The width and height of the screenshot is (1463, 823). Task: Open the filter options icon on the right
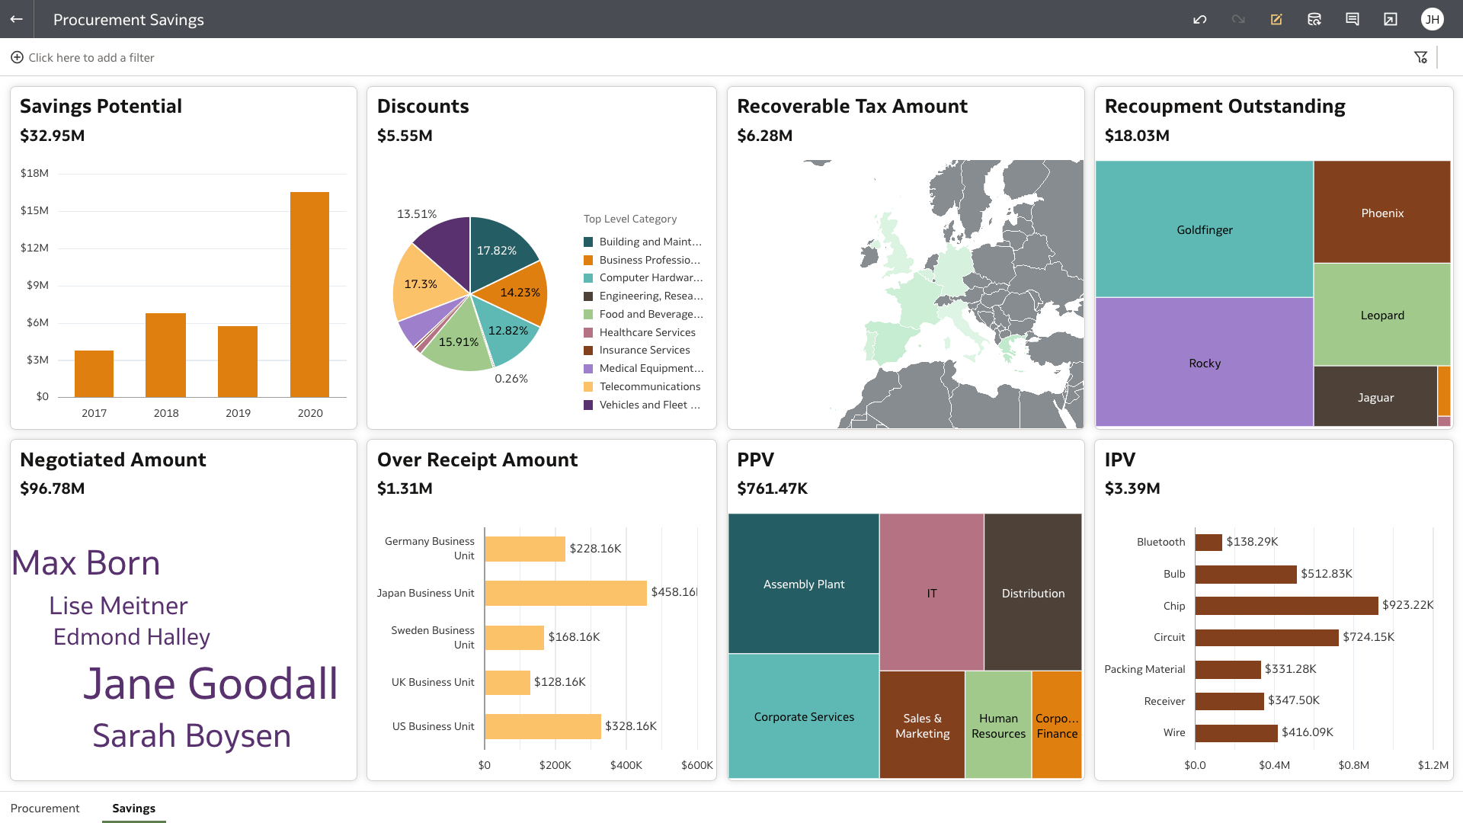1421,56
